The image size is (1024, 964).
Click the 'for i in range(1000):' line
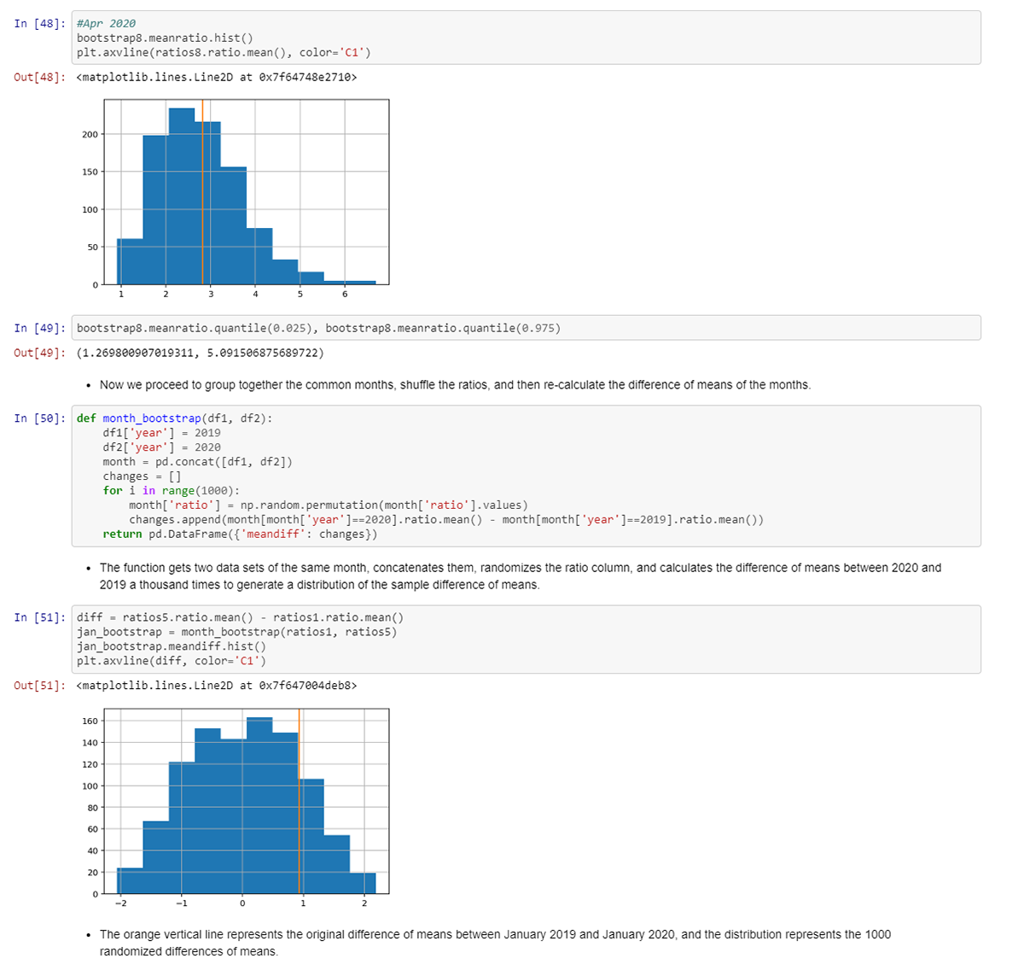tap(172, 491)
